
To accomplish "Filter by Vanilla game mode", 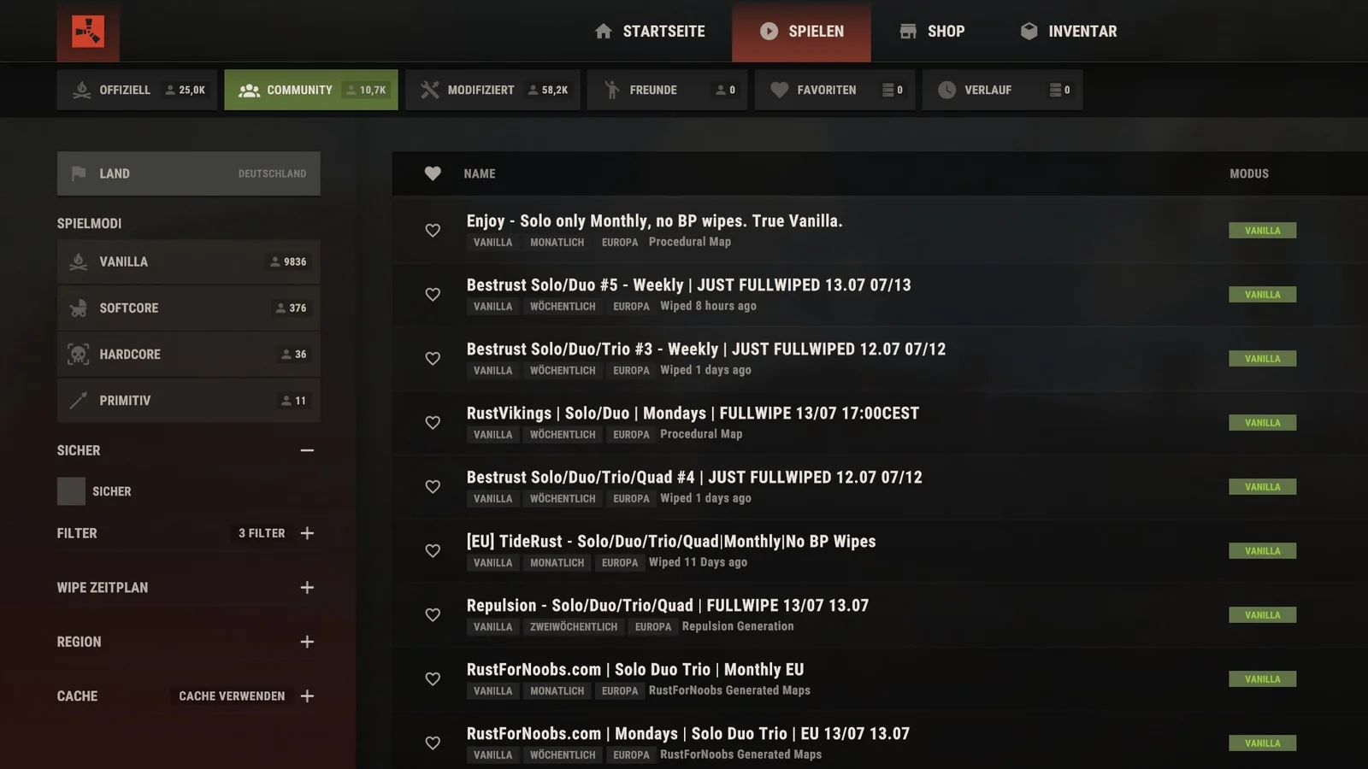I will (189, 261).
